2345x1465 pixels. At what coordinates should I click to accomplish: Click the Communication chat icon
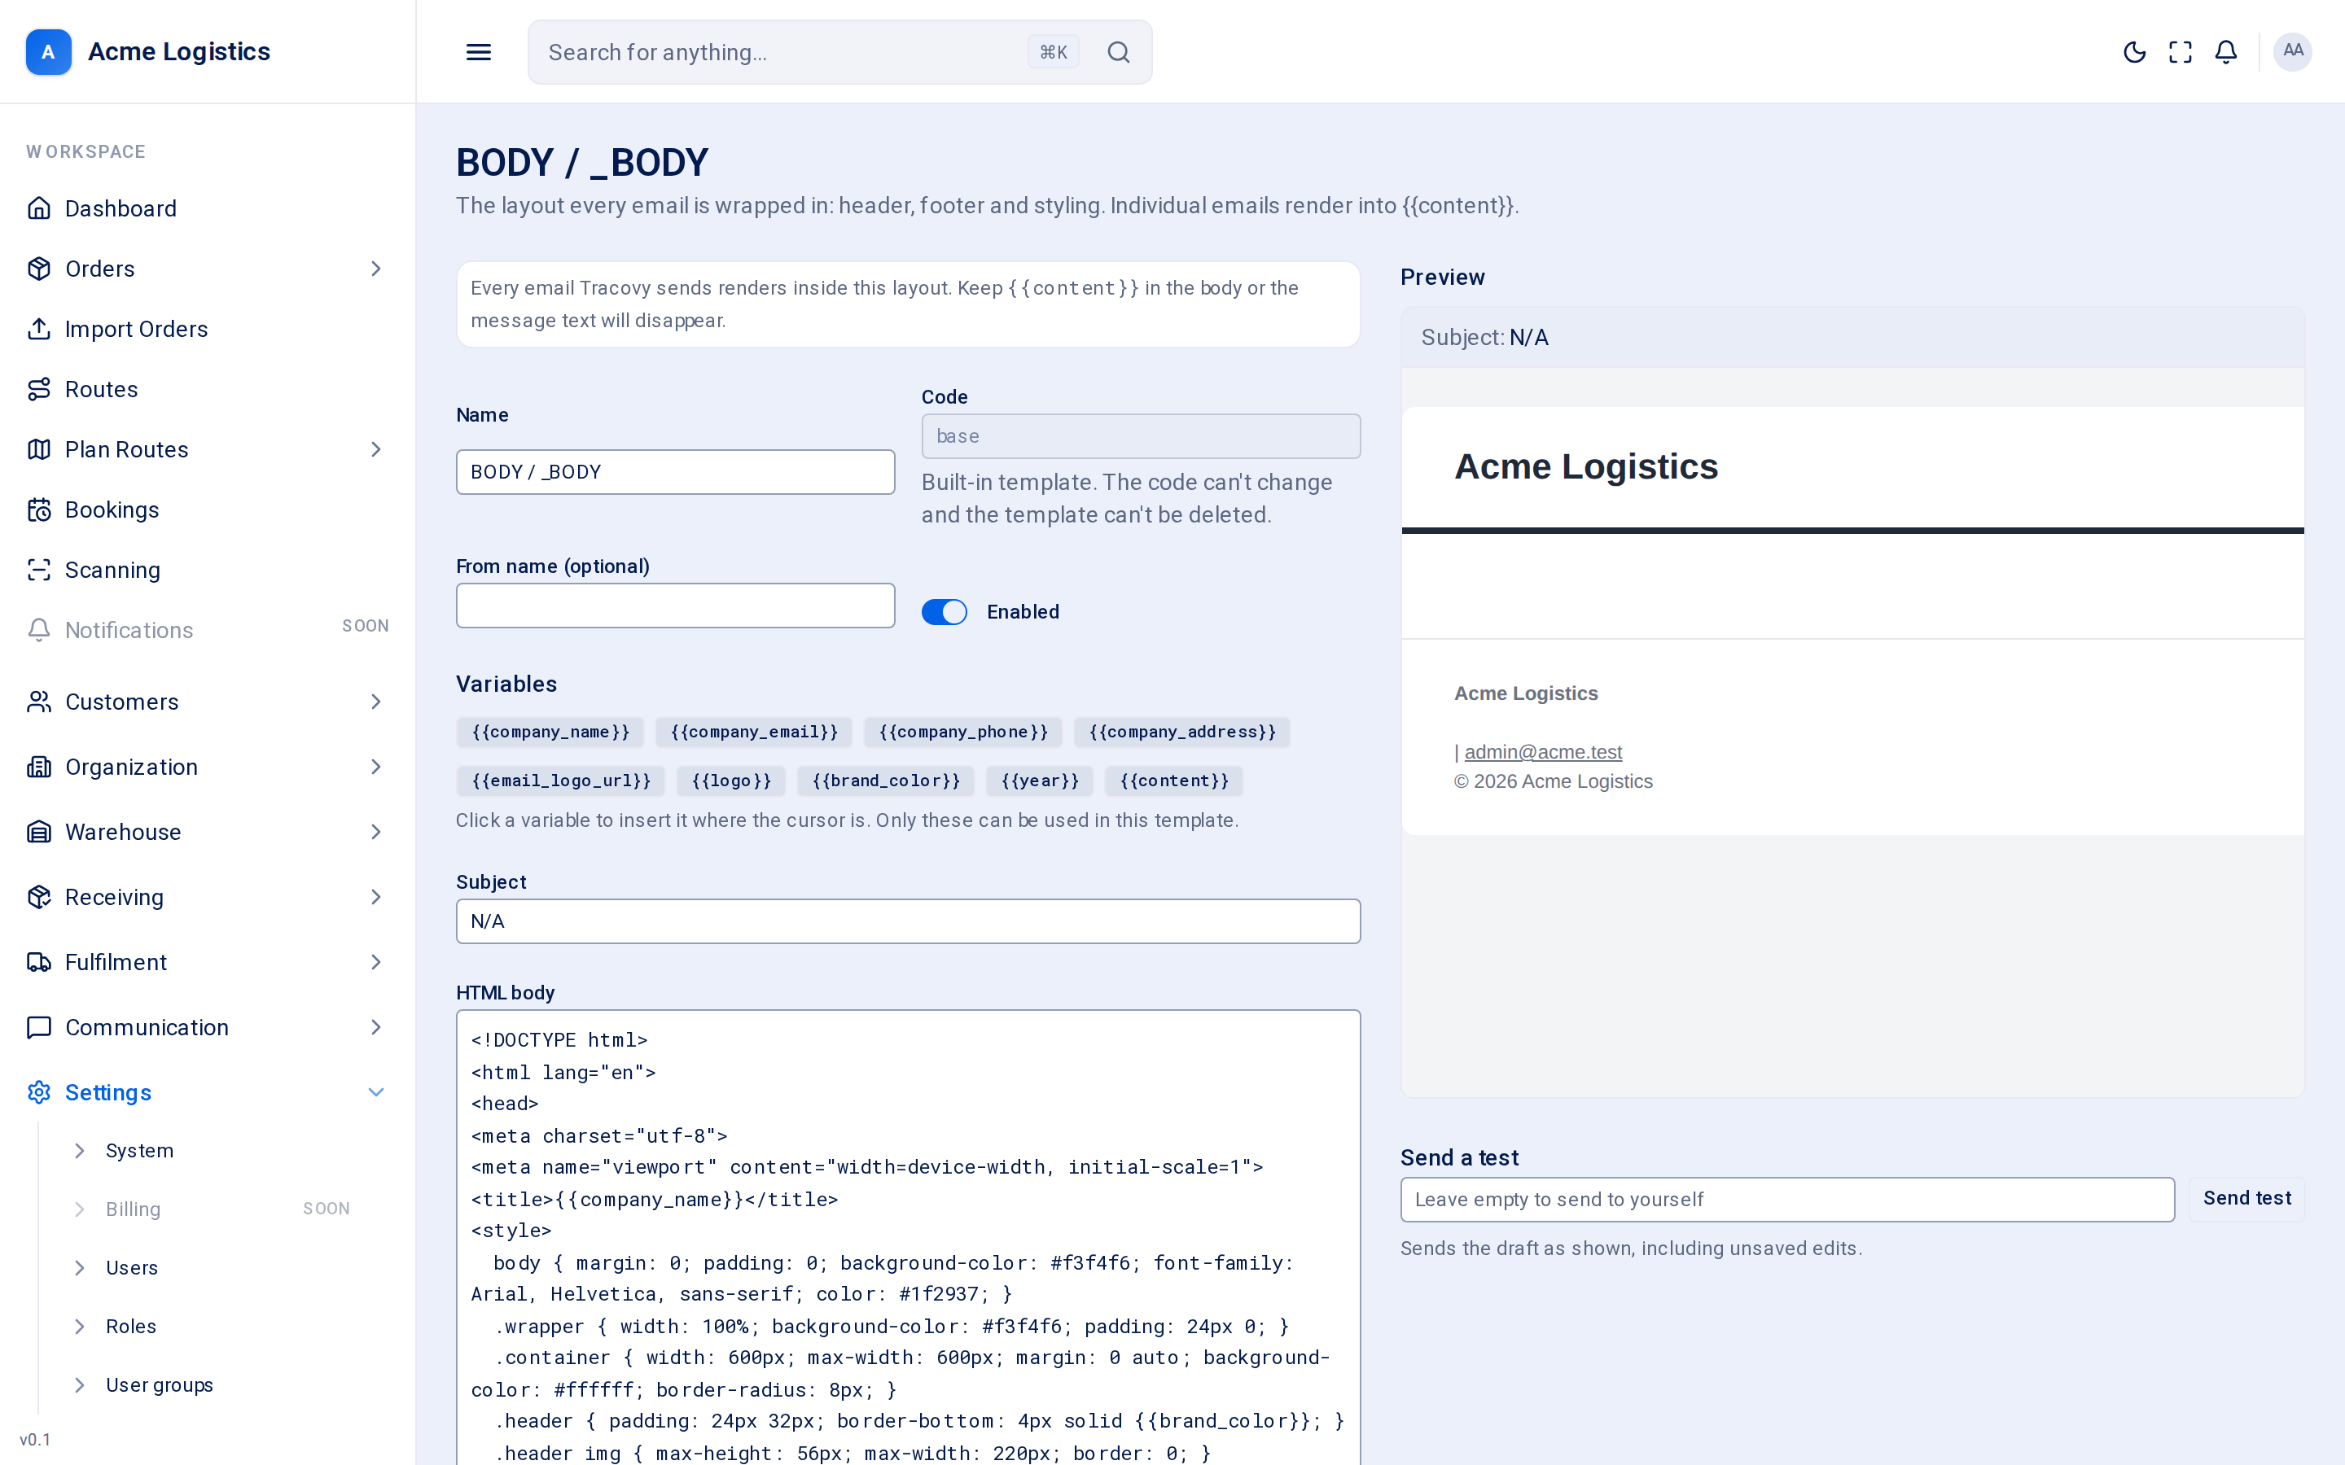[x=39, y=1027]
